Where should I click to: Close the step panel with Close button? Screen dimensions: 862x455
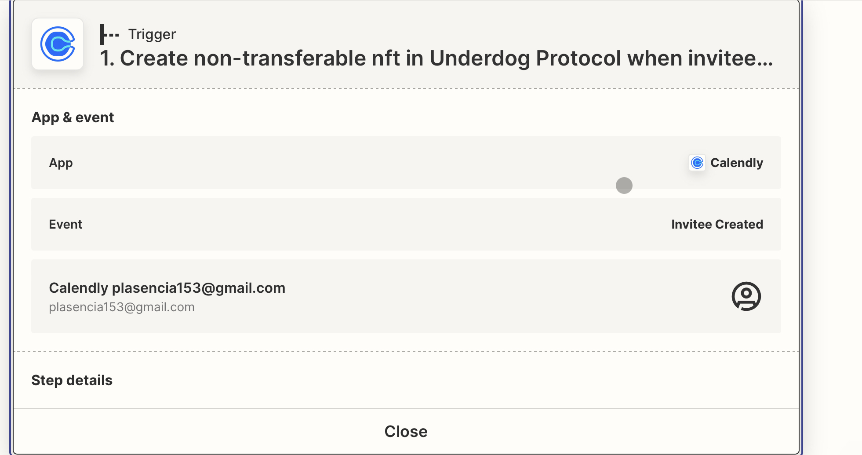pos(406,431)
